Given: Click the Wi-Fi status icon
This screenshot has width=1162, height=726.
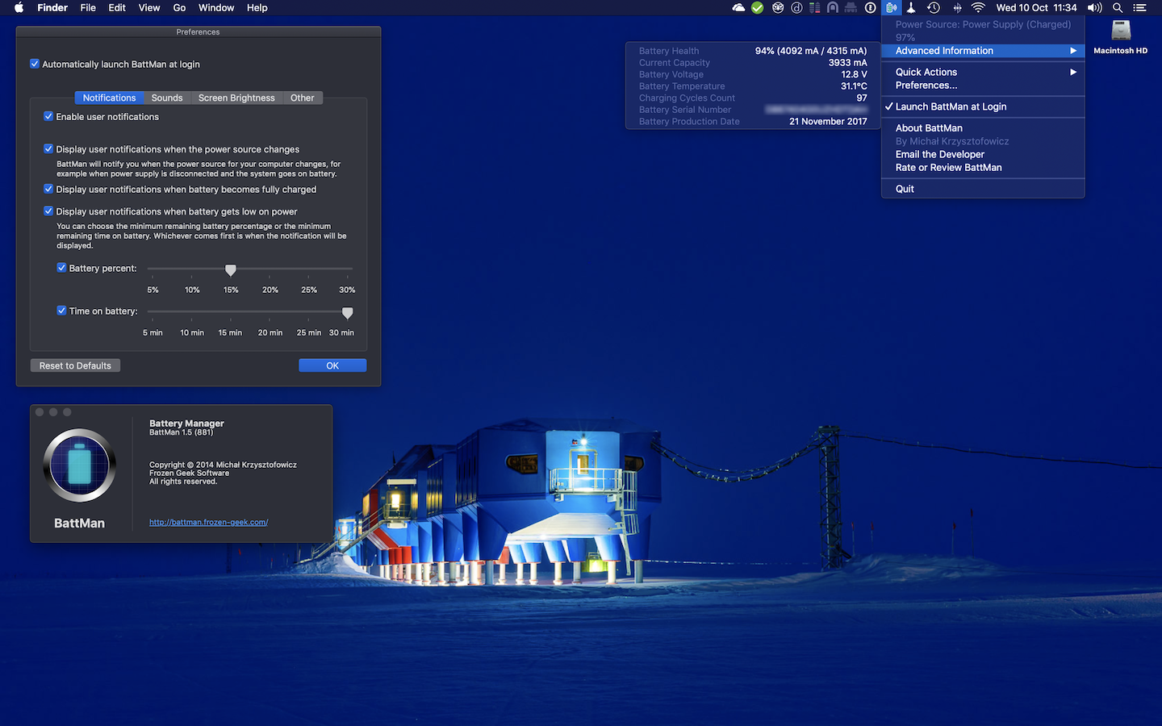Looking at the screenshot, I should (x=978, y=8).
